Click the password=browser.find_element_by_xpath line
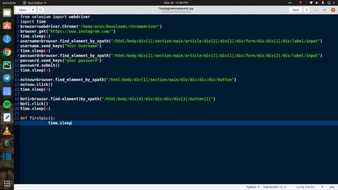The height and width of the screenshot is (190, 338). pos(171,55)
